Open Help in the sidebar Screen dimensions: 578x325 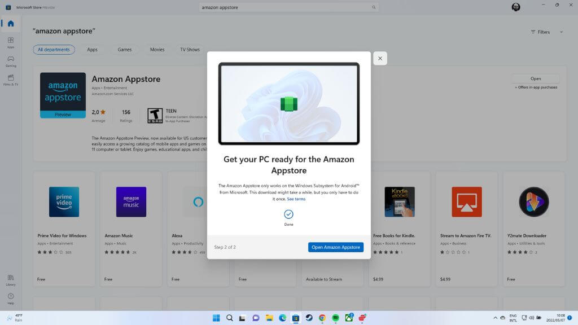point(11,299)
